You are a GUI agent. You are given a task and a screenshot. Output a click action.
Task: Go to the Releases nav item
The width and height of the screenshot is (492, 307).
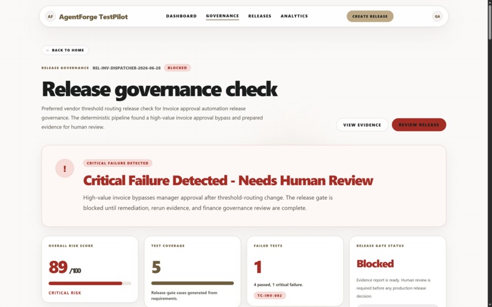[x=260, y=16]
